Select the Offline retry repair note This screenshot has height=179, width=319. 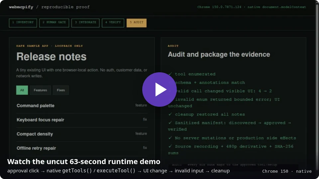(82, 148)
